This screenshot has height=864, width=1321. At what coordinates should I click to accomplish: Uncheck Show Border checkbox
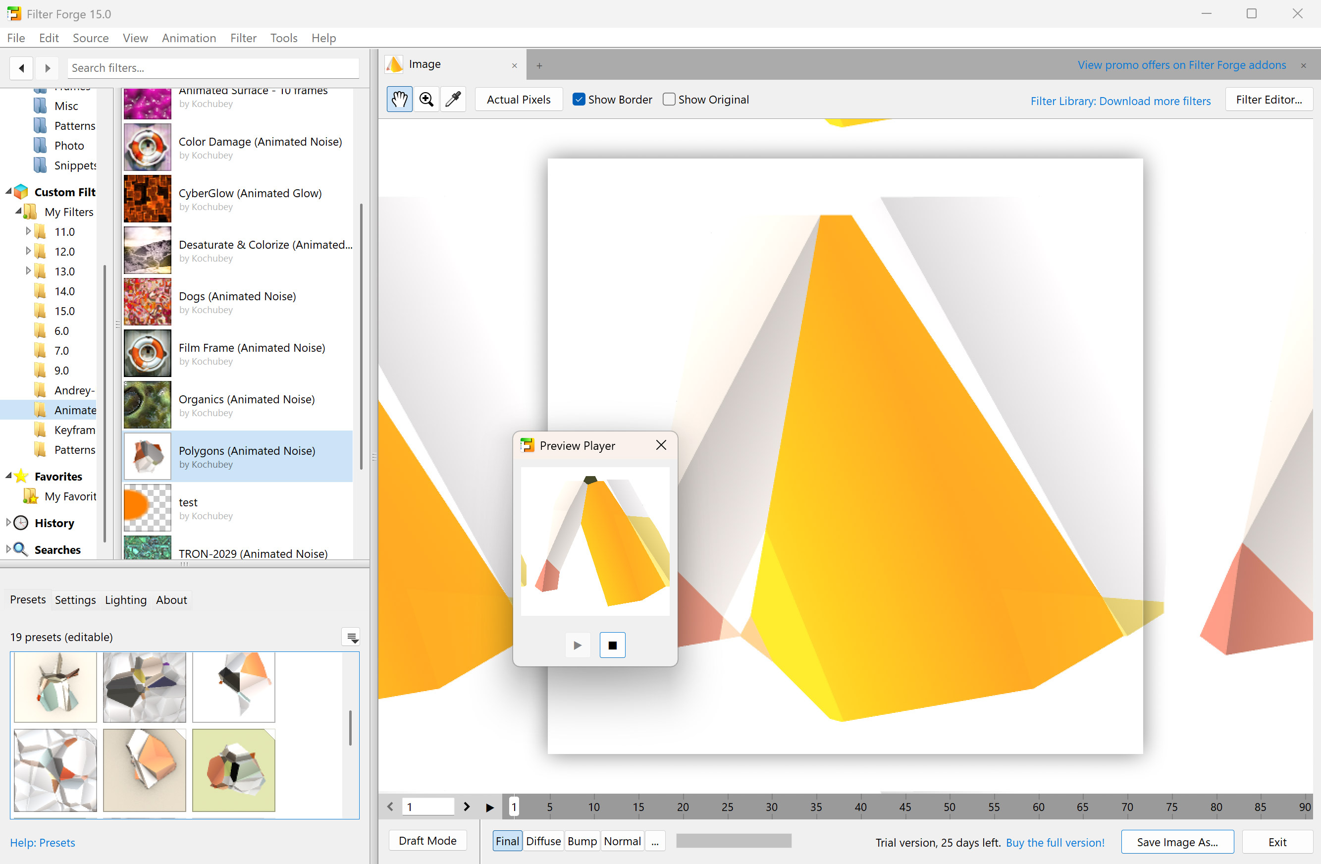(x=579, y=100)
